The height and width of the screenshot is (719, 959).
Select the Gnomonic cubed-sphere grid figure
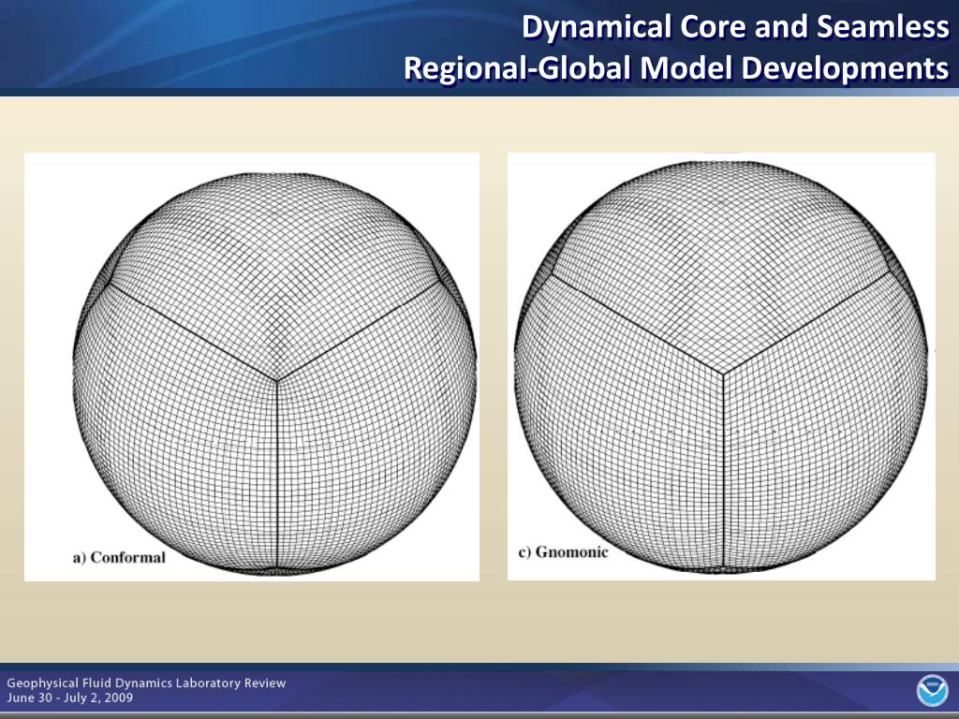pos(721,366)
